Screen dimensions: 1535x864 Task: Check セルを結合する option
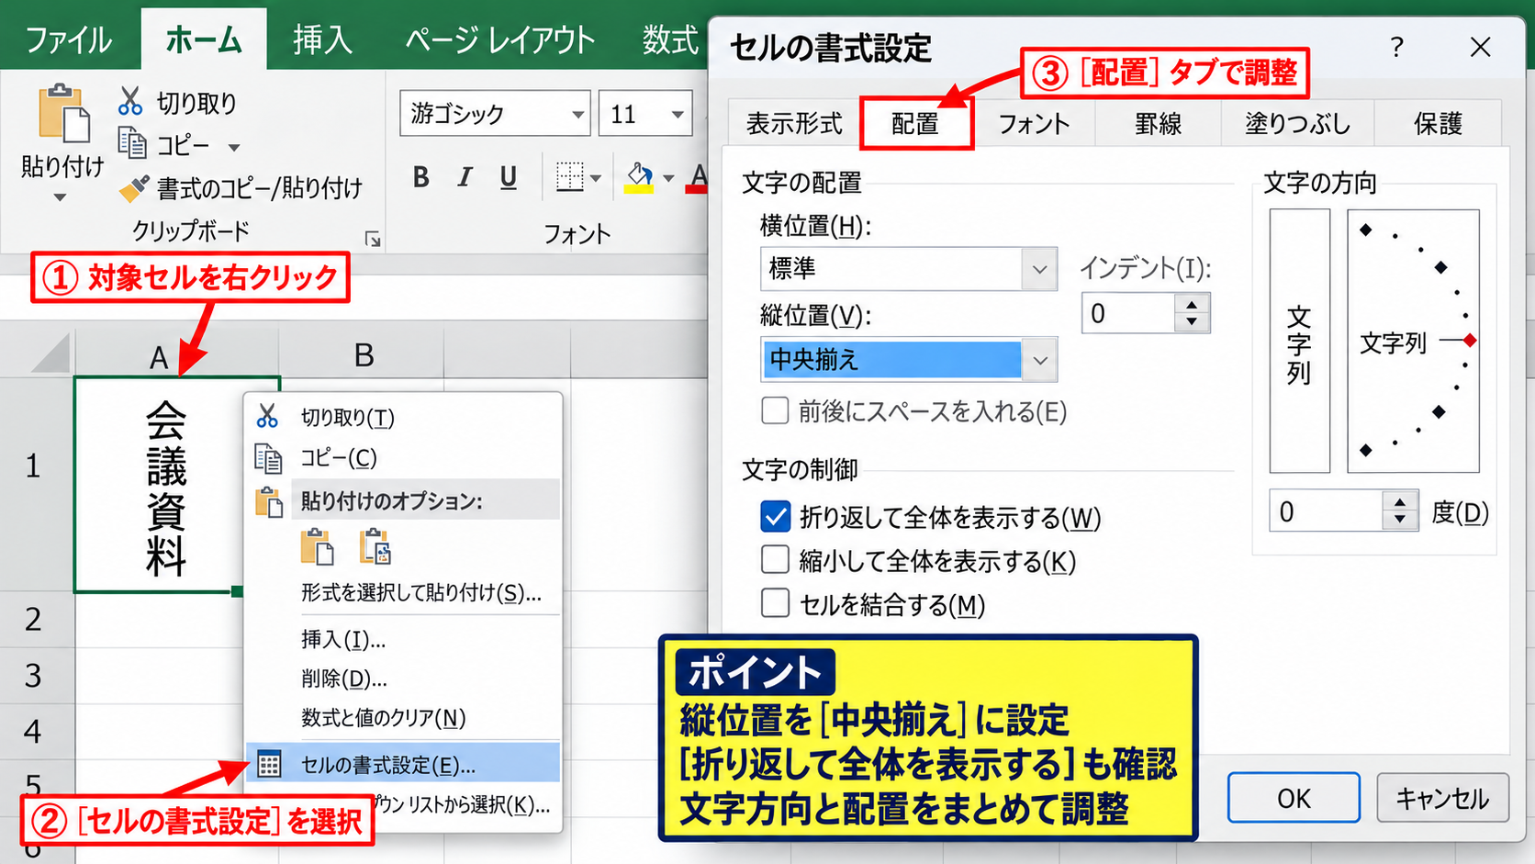(775, 603)
